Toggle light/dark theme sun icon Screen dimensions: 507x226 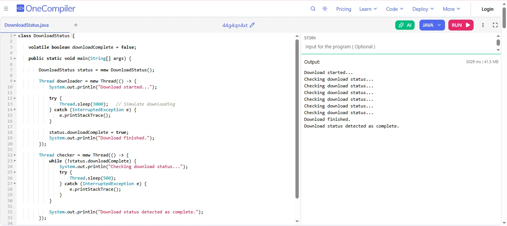325,9
